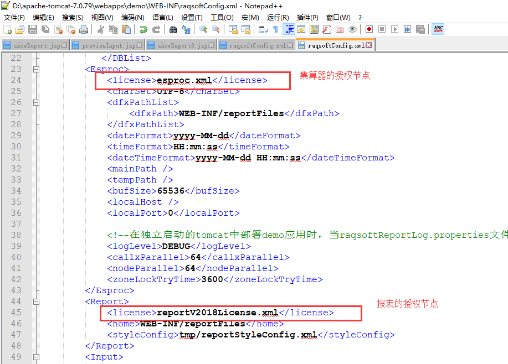
Task: Close the previewInput.jsp tab
Action: [x=139, y=45]
